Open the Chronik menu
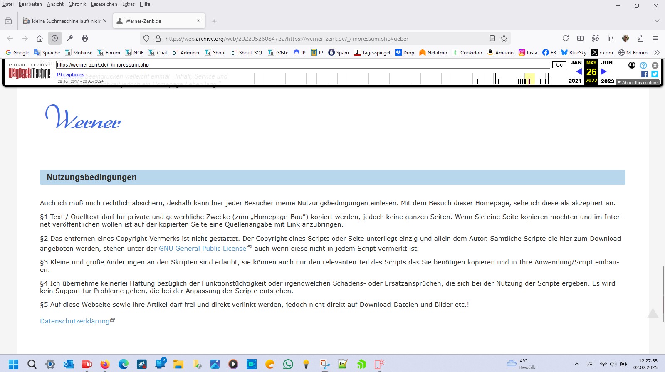Image resolution: width=665 pixels, height=372 pixels. point(77,4)
